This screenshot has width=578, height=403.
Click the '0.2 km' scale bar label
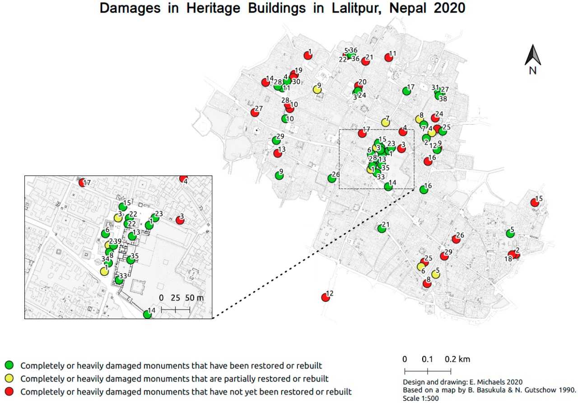pyautogui.click(x=457, y=360)
